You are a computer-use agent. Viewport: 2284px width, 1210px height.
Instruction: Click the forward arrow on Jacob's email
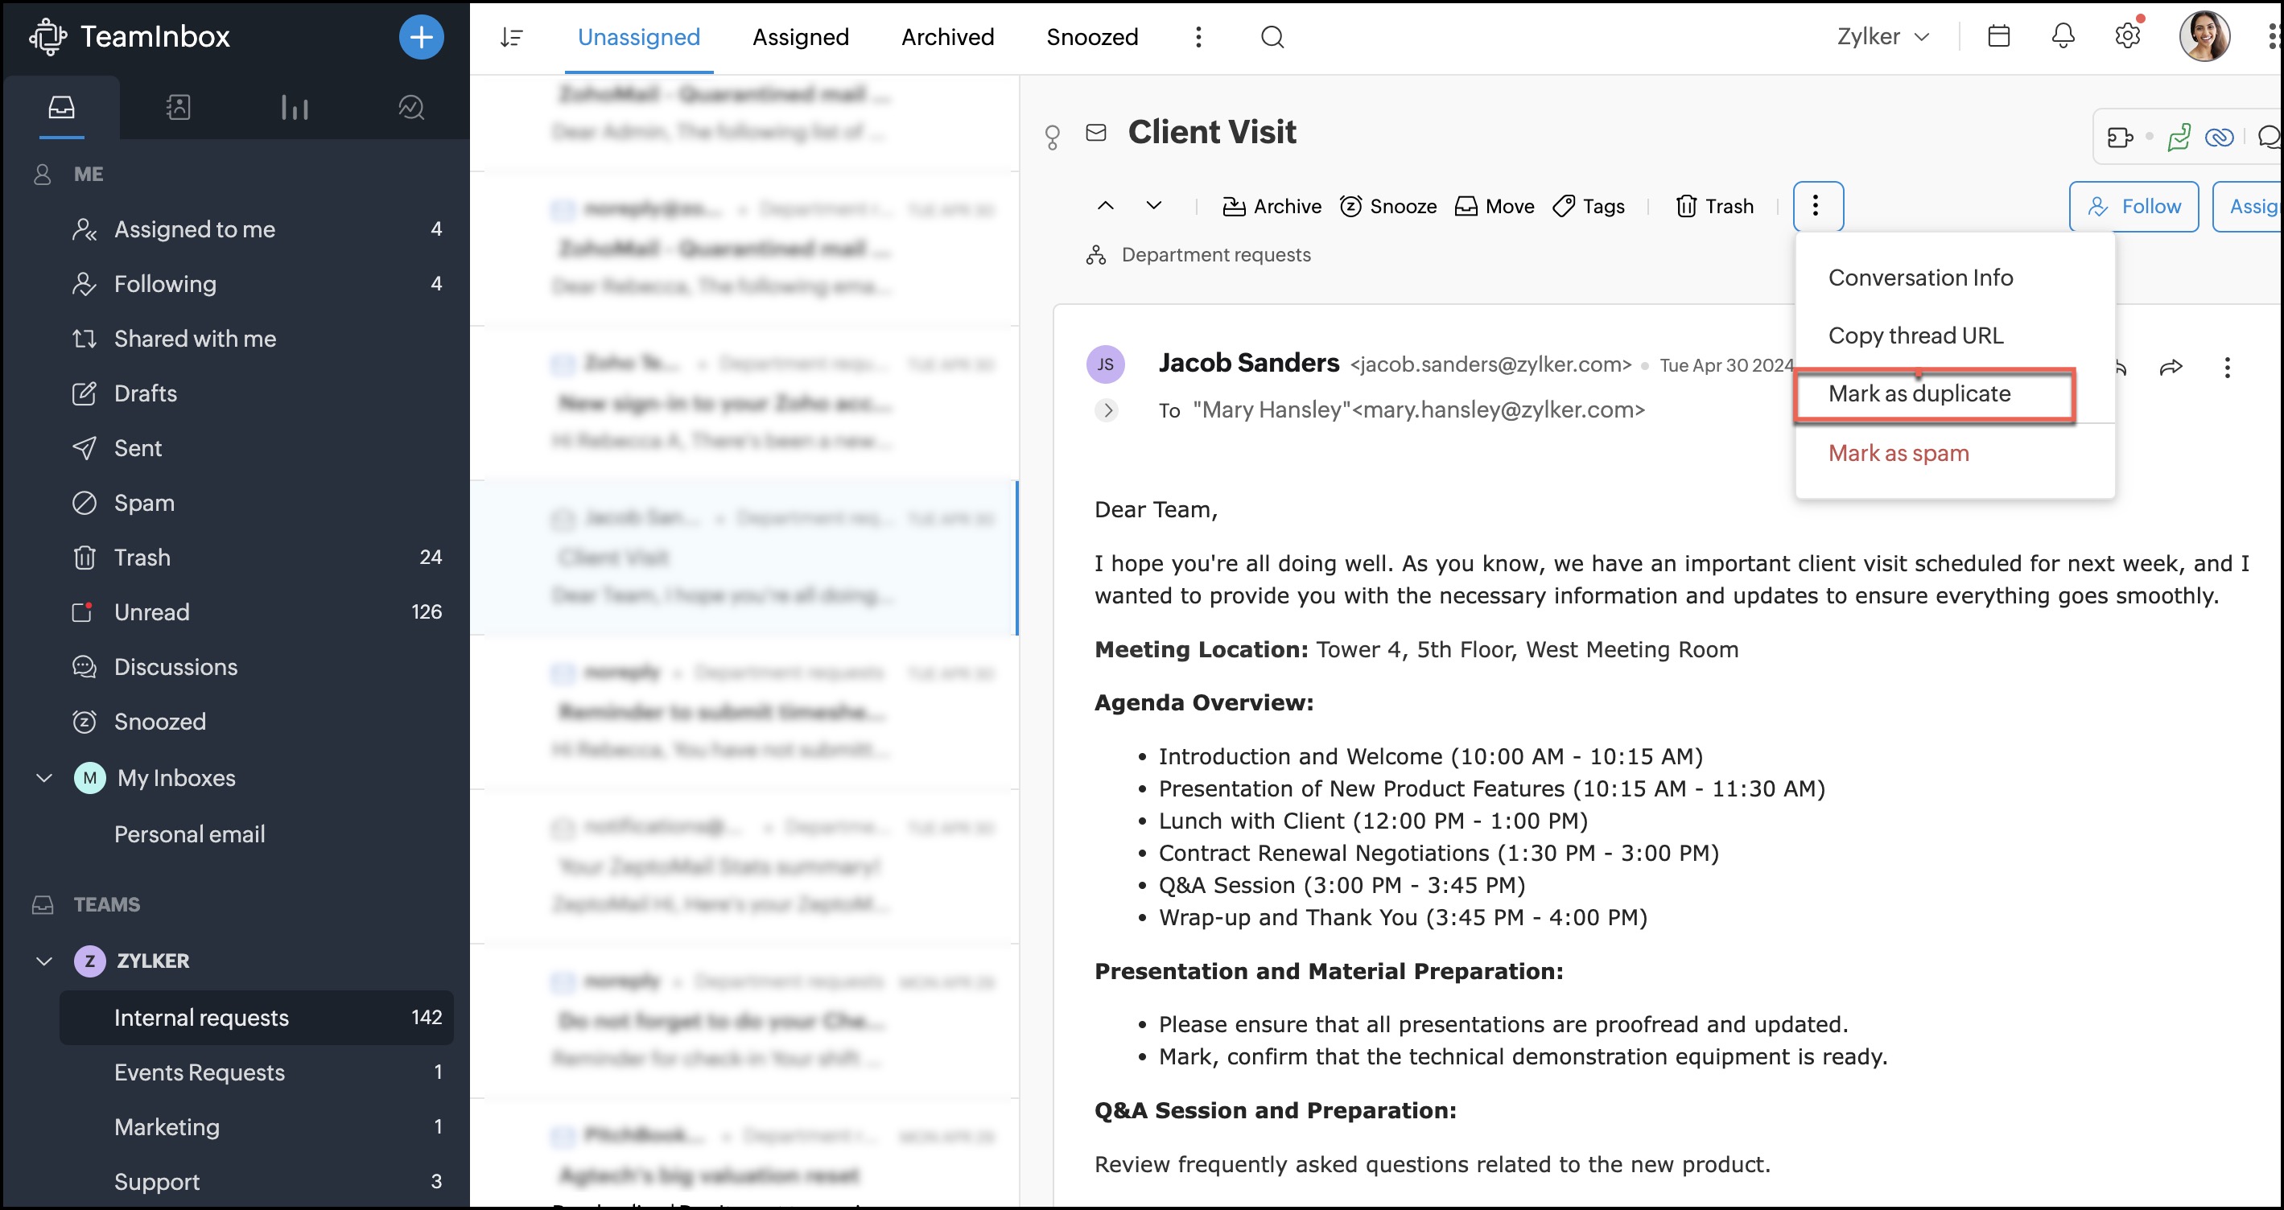[2171, 367]
